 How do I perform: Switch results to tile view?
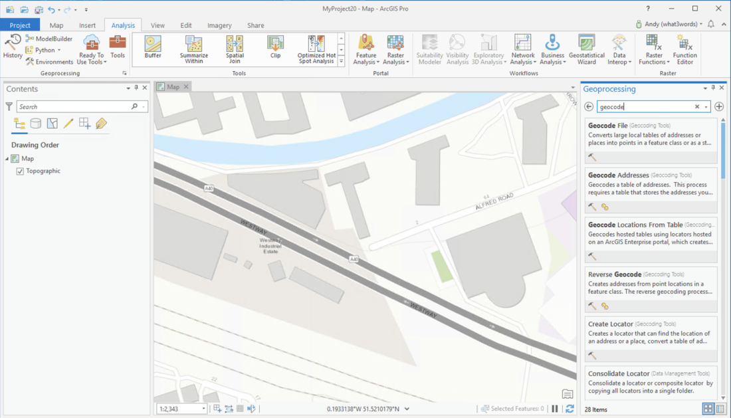tap(708, 409)
